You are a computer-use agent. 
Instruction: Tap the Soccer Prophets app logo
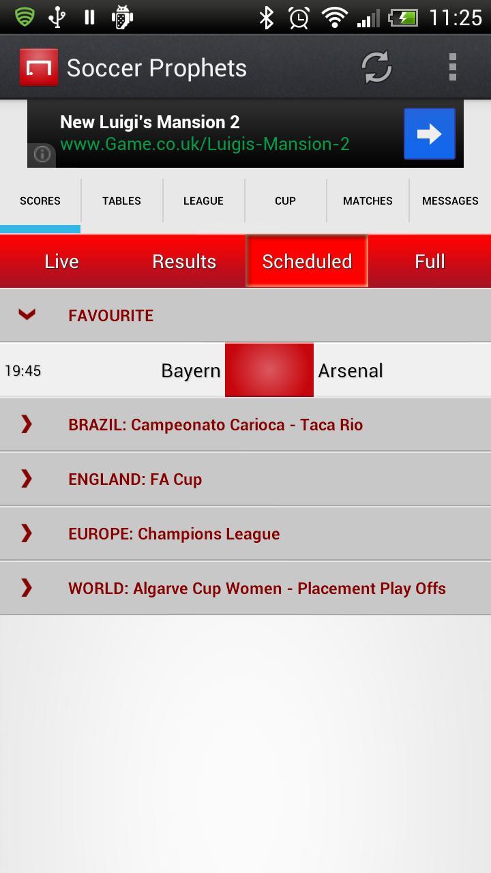tap(39, 68)
